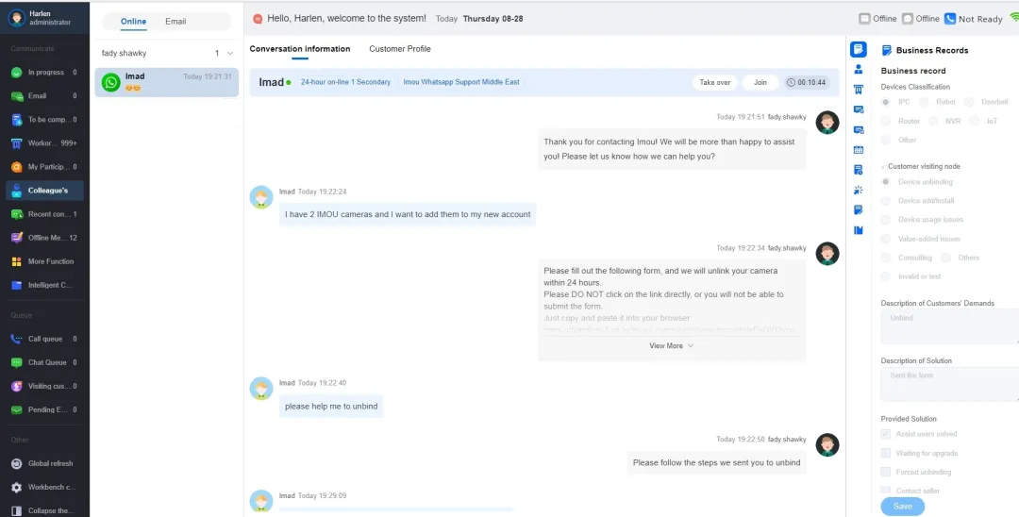1019x517 pixels.
Task: Check the Forced unbinding checkbox
Action: pyautogui.click(x=885, y=472)
